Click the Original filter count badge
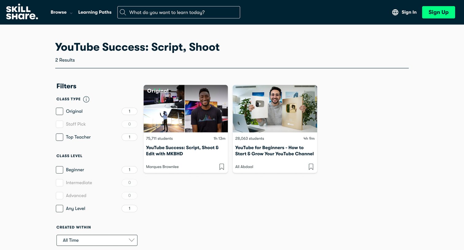Image resolution: width=464 pixels, height=250 pixels. (130, 111)
